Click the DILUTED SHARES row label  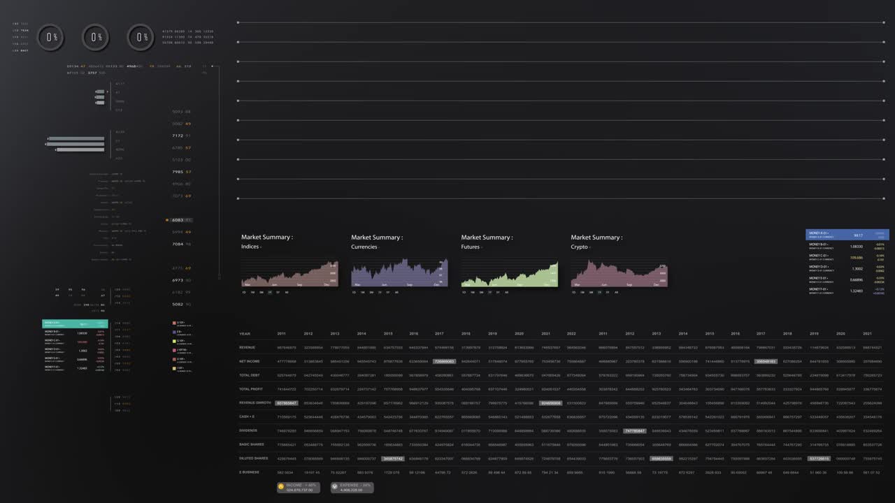[253, 458]
